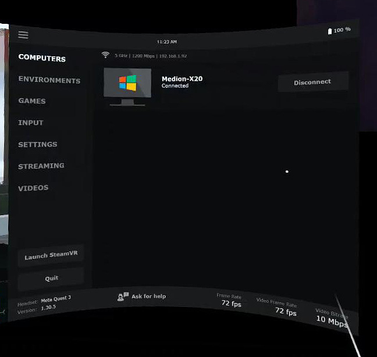Select the Medion-X20 computer name

coord(182,79)
